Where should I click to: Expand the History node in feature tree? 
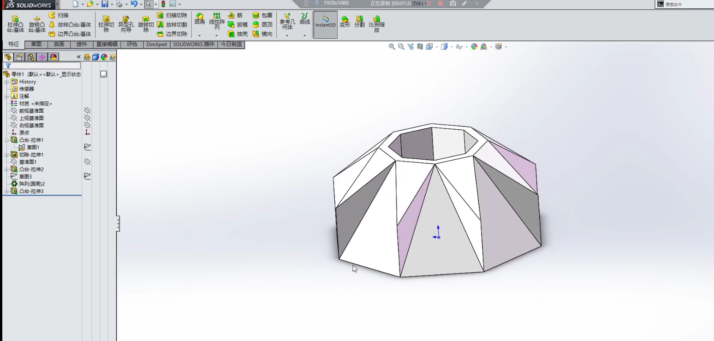click(x=7, y=82)
